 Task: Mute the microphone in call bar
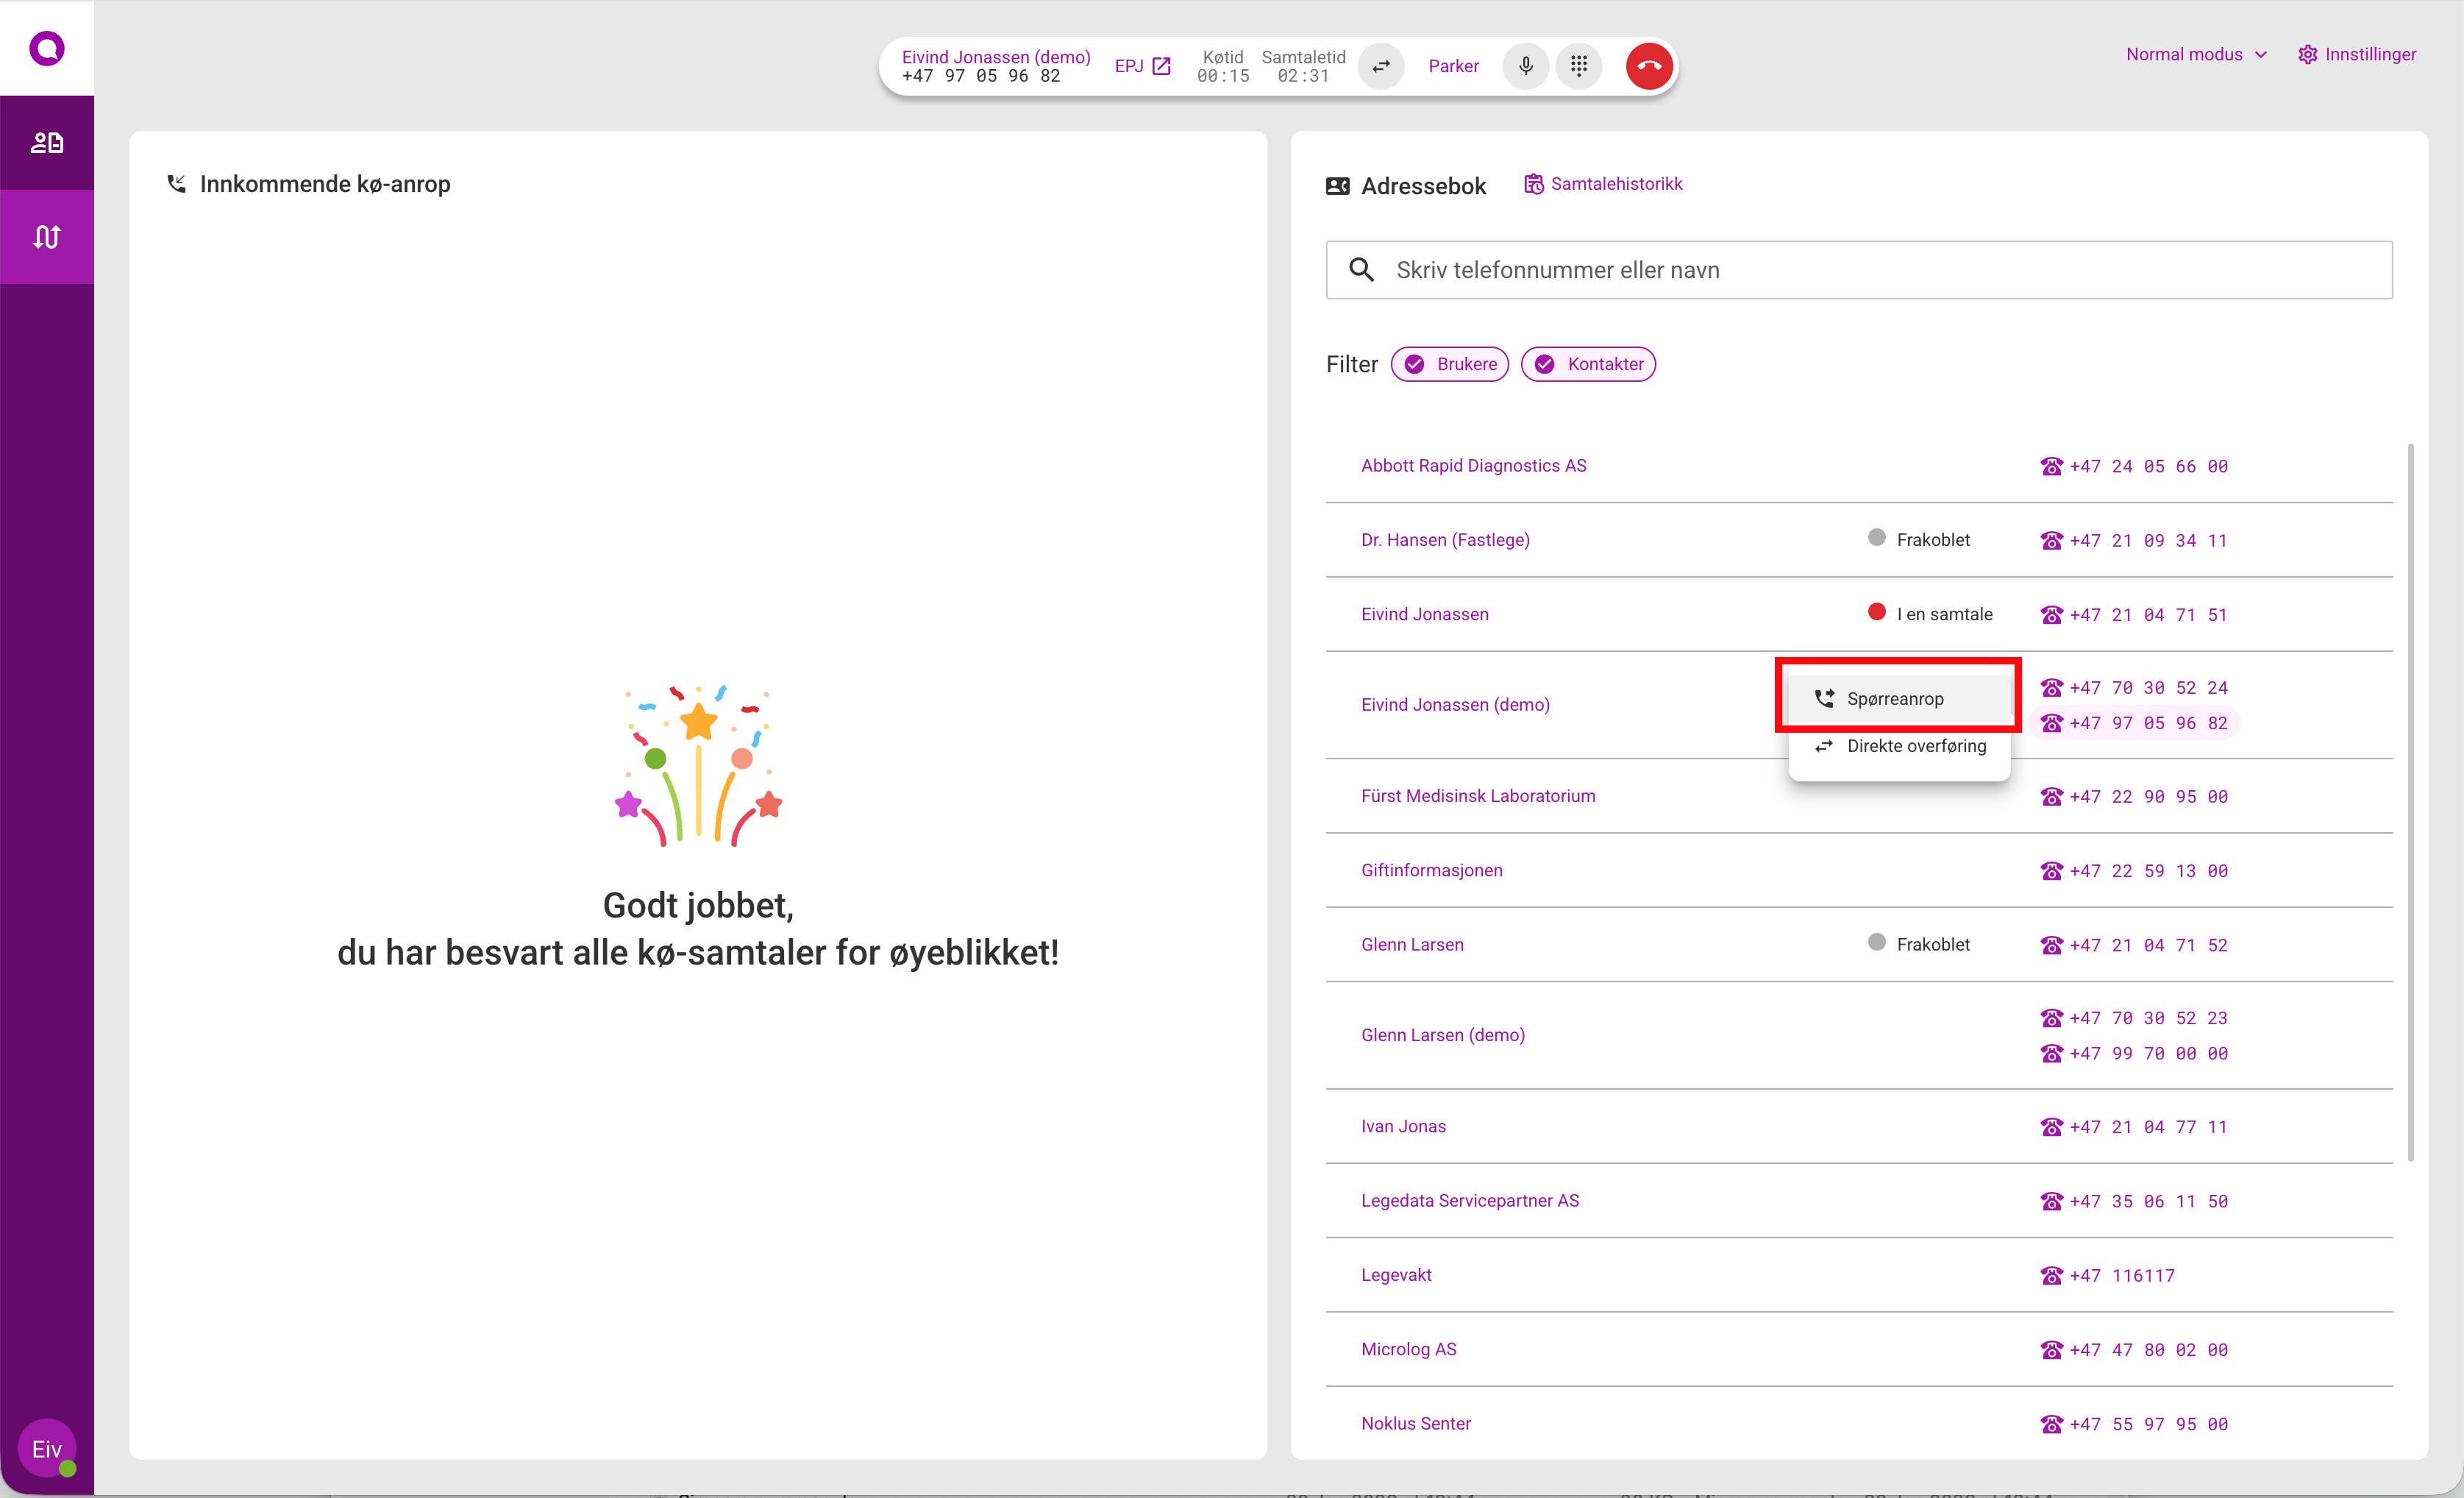pyautogui.click(x=1525, y=66)
